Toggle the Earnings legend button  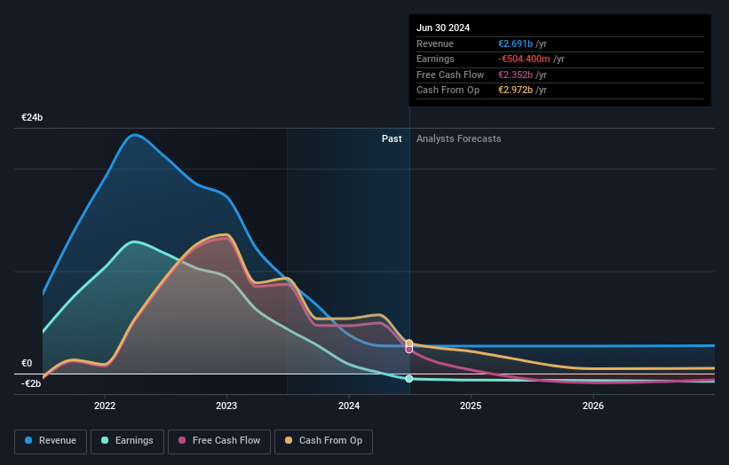pos(127,441)
